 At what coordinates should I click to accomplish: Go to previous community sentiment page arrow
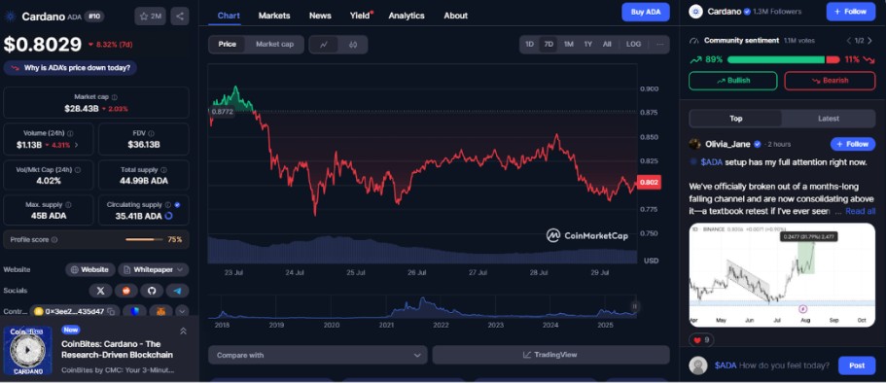[x=848, y=41]
